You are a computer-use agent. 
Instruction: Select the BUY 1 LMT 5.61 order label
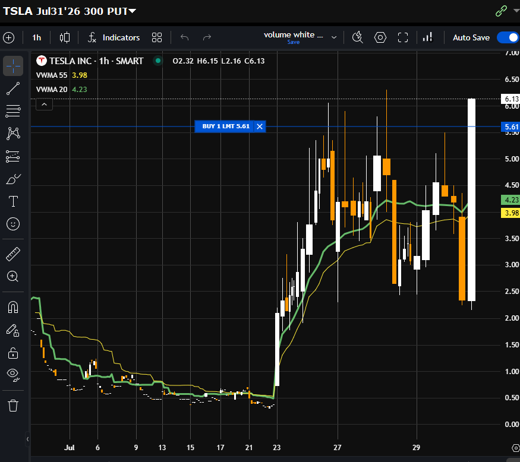coord(225,126)
